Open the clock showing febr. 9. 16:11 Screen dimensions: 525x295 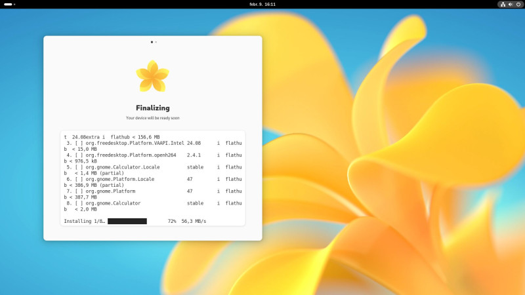click(x=262, y=5)
